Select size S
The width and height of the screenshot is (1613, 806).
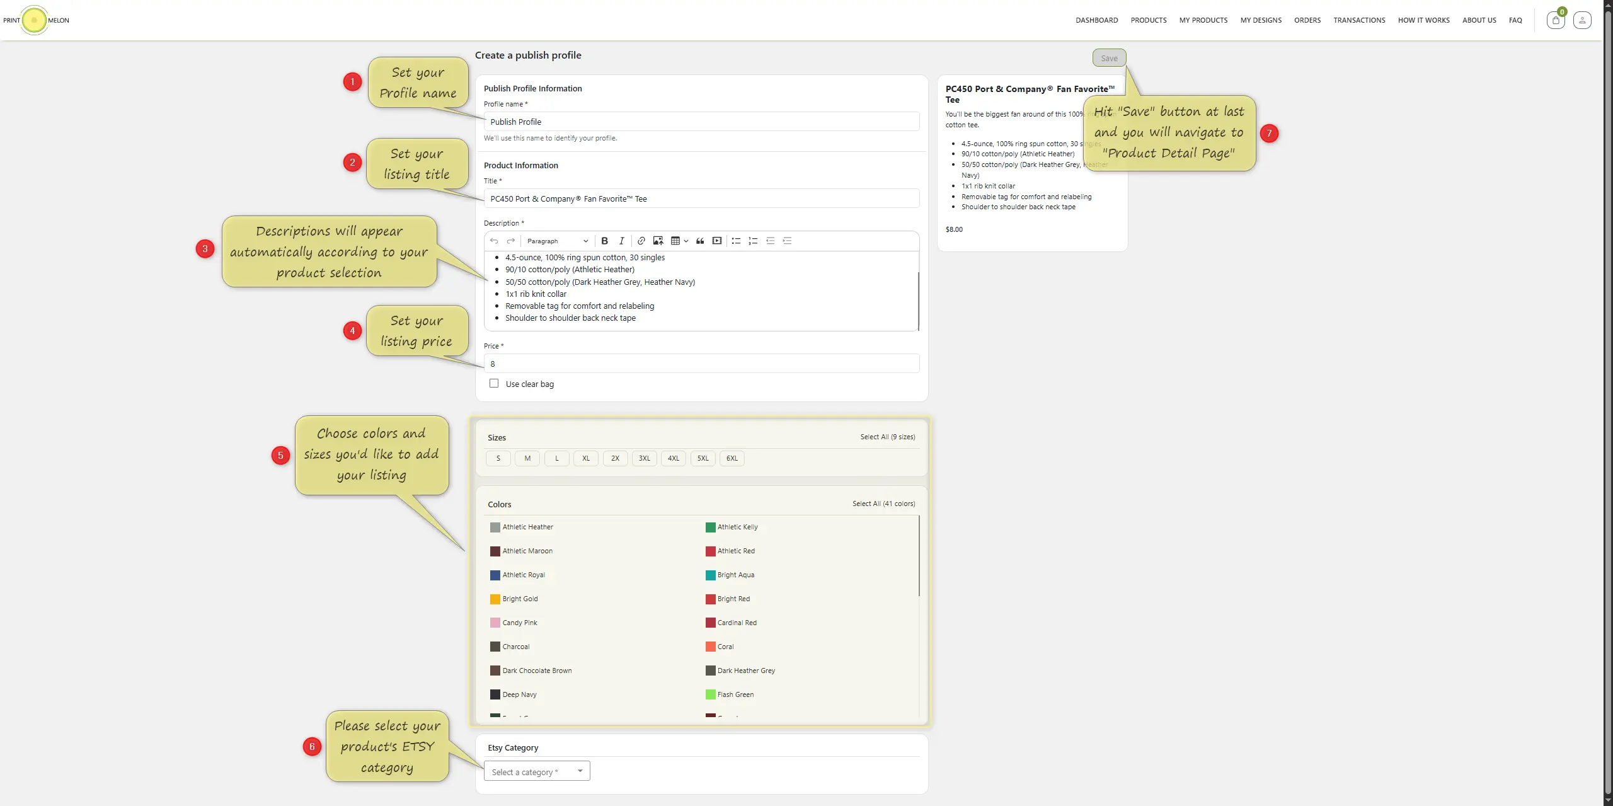[x=498, y=458]
